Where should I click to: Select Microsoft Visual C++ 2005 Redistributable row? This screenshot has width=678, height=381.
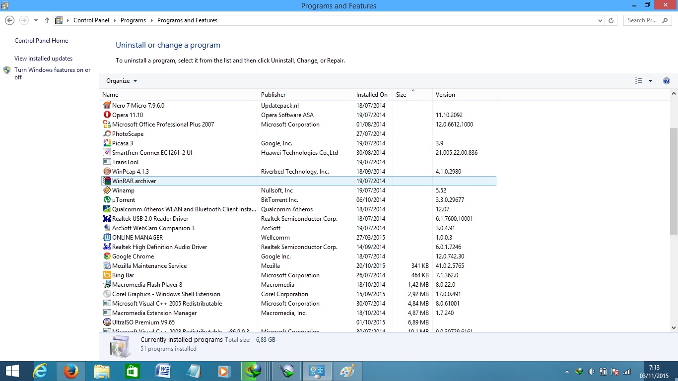[x=299, y=303]
